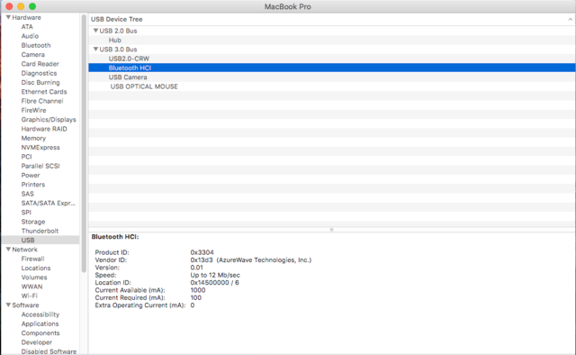Show Wi-Fi information
576x355 pixels.
[x=30, y=296]
